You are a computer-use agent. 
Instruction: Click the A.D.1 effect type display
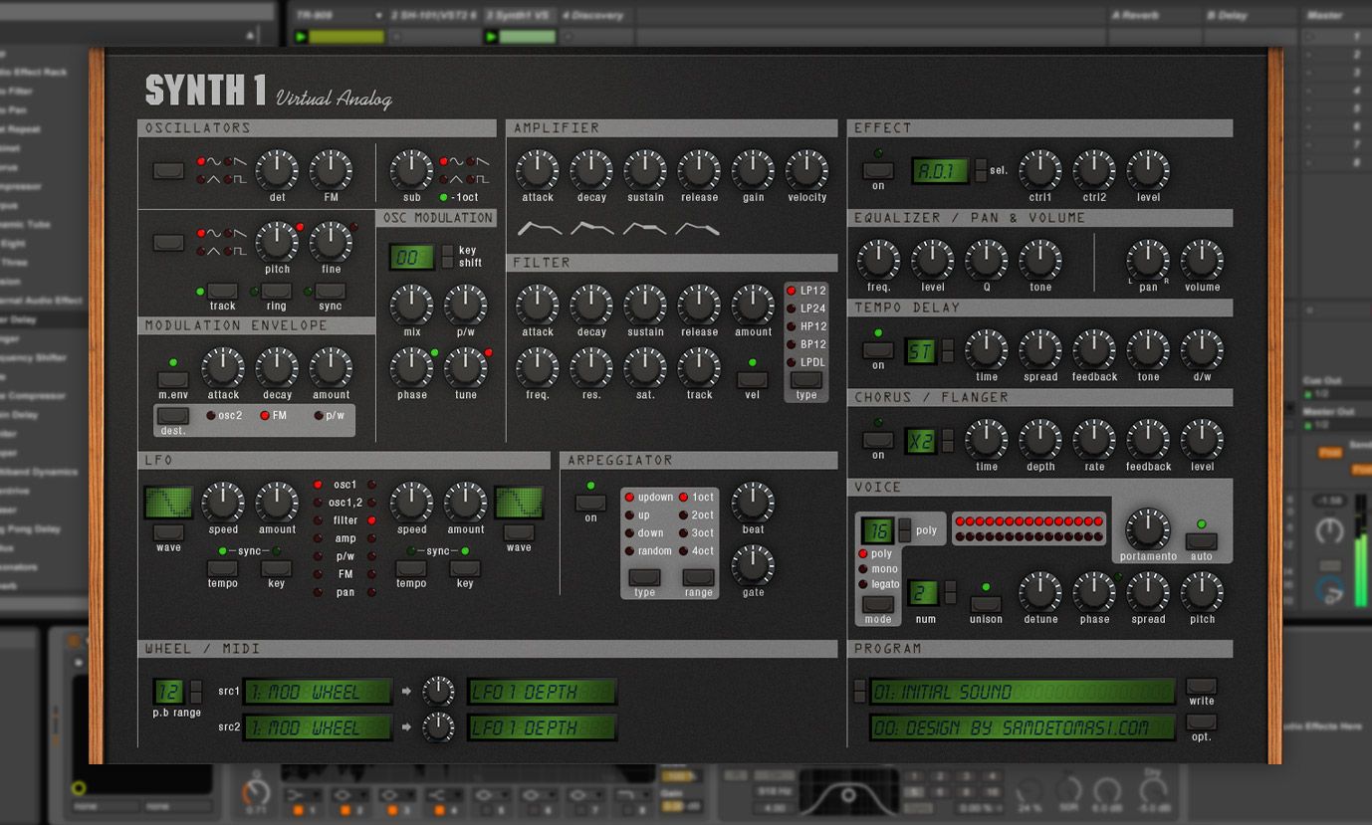[941, 170]
